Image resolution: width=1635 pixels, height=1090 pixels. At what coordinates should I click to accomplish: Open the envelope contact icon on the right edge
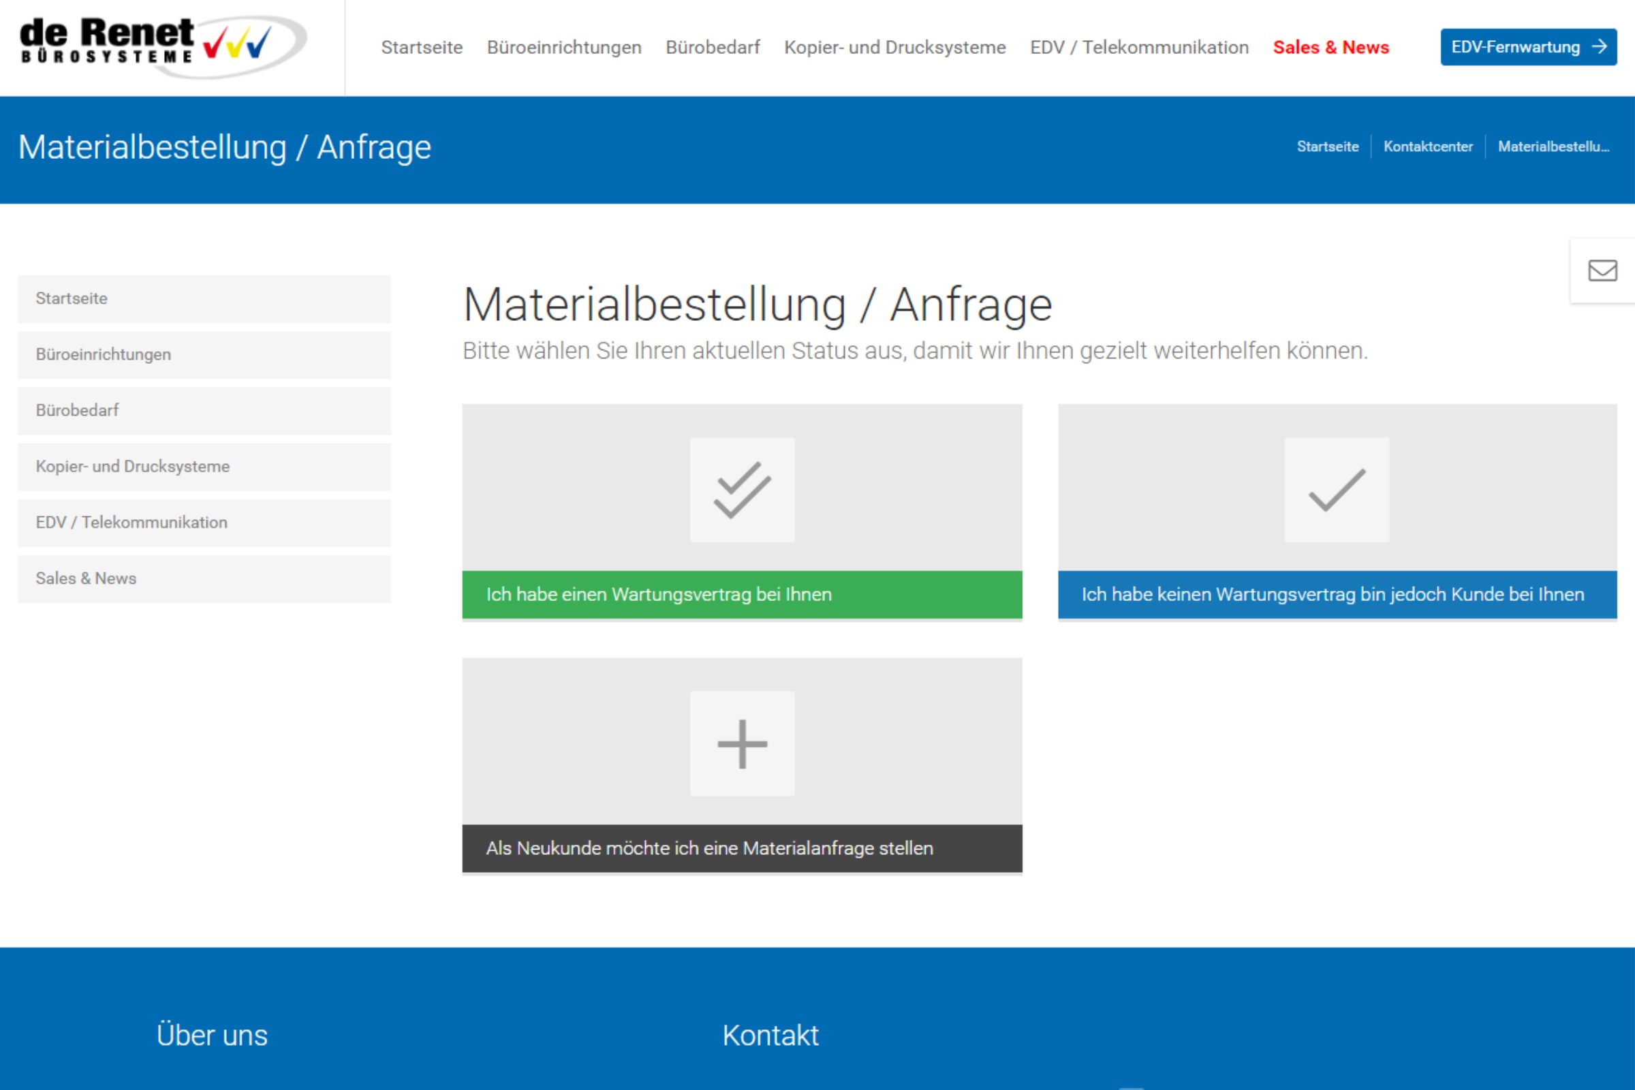[1602, 270]
